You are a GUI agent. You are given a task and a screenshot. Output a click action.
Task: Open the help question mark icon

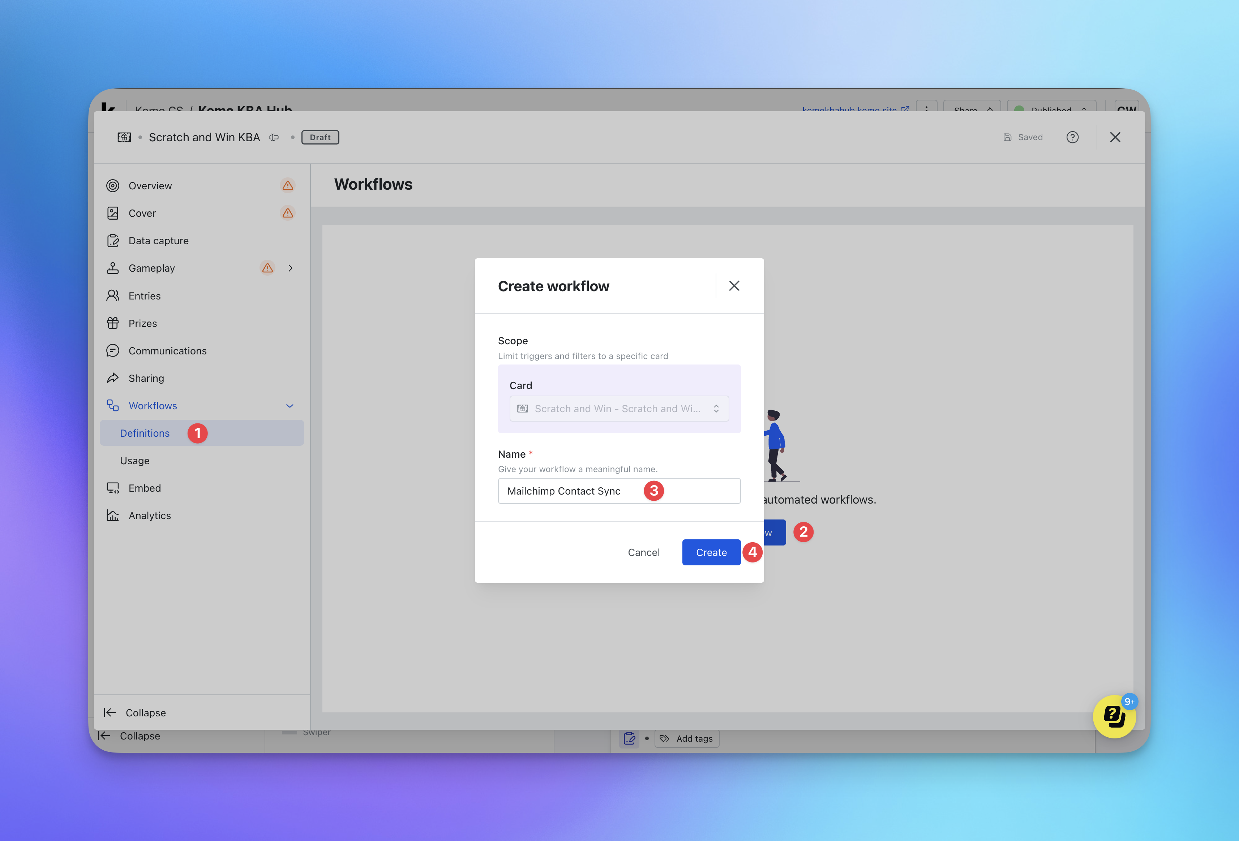(x=1072, y=138)
